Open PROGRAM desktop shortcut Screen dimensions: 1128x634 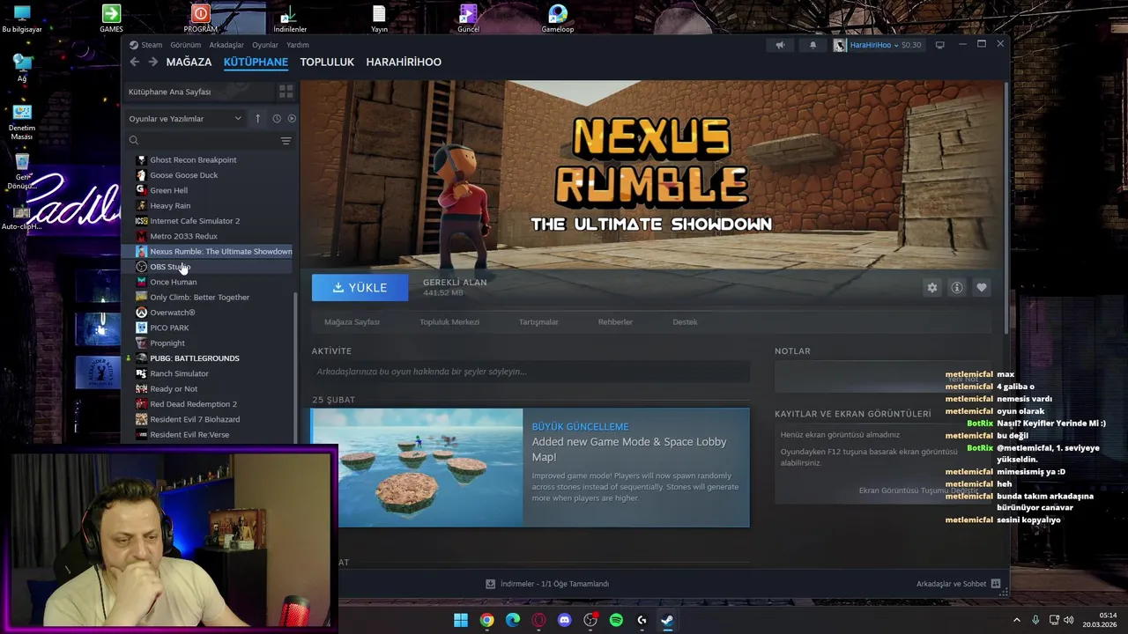(x=200, y=18)
